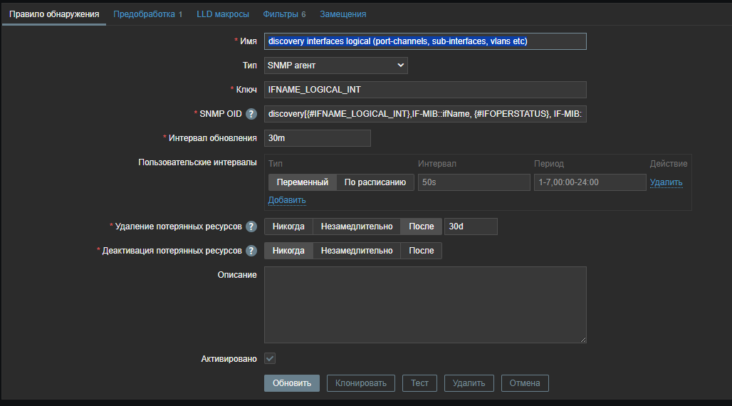Toggle the Активировано checkbox
The image size is (732, 406).
(270, 358)
